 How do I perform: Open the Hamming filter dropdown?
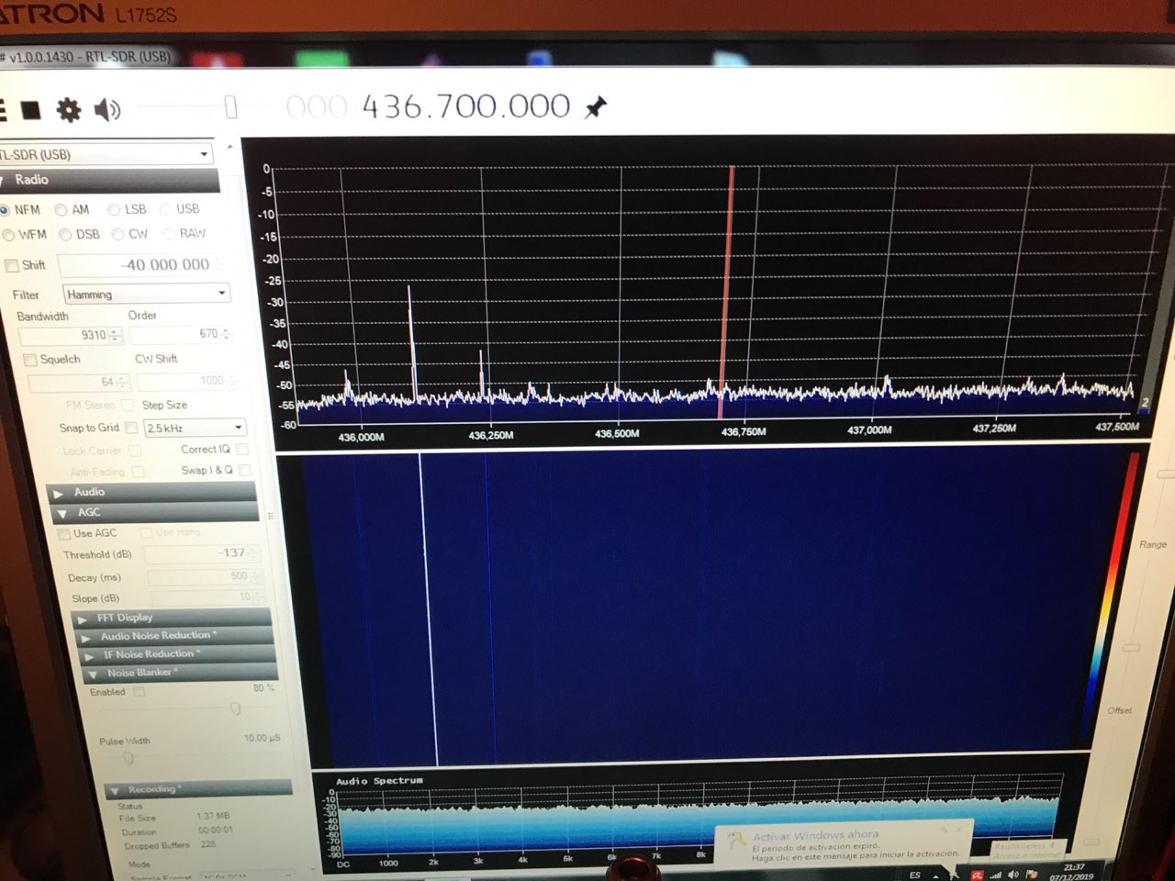coord(146,295)
